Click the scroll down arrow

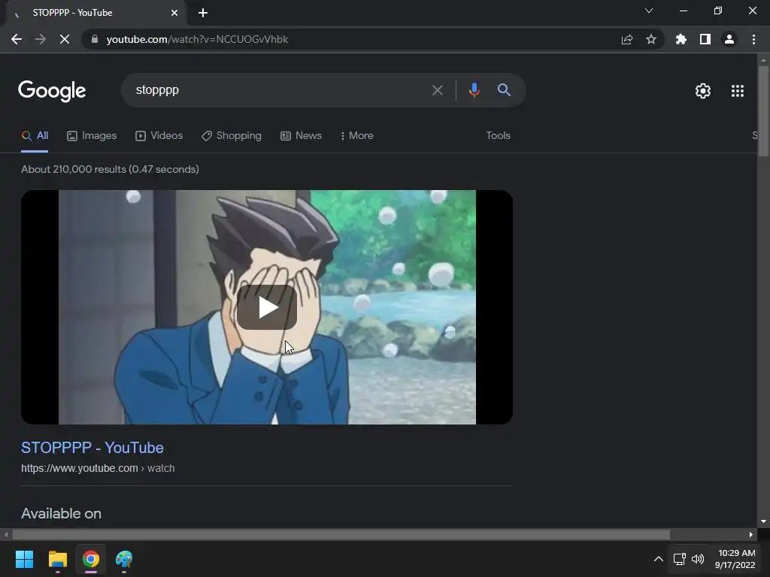pos(763,521)
